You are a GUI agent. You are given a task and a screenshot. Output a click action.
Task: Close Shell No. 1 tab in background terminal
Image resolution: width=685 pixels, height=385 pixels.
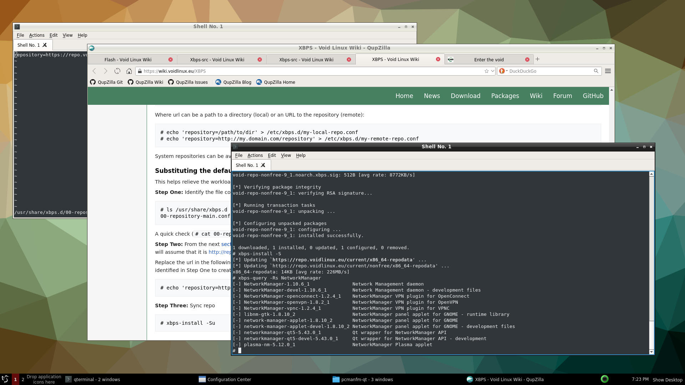coord(45,45)
